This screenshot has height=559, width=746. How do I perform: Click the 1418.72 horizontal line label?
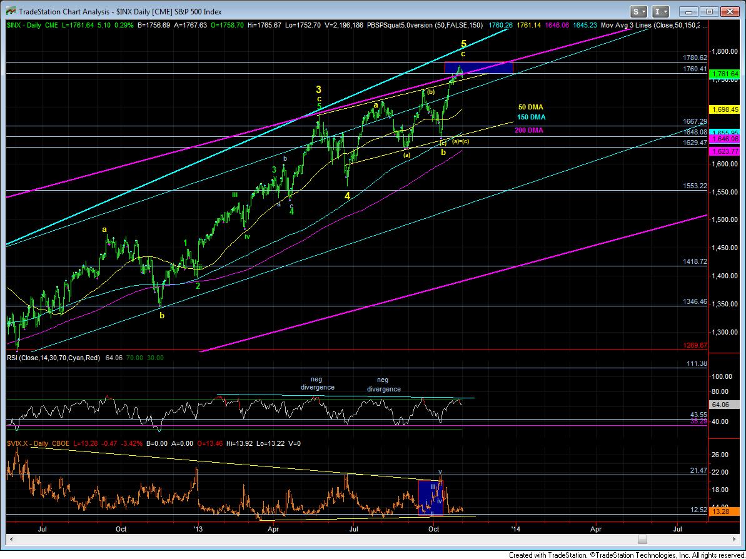(x=695, y=261)
